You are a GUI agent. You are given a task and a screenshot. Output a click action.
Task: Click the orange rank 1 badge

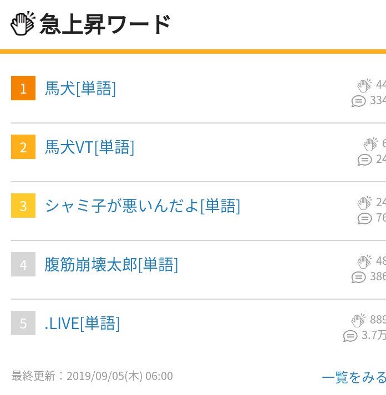pos(23,89)
